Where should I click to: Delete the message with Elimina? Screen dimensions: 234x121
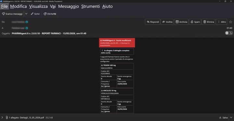click(208, 22)
